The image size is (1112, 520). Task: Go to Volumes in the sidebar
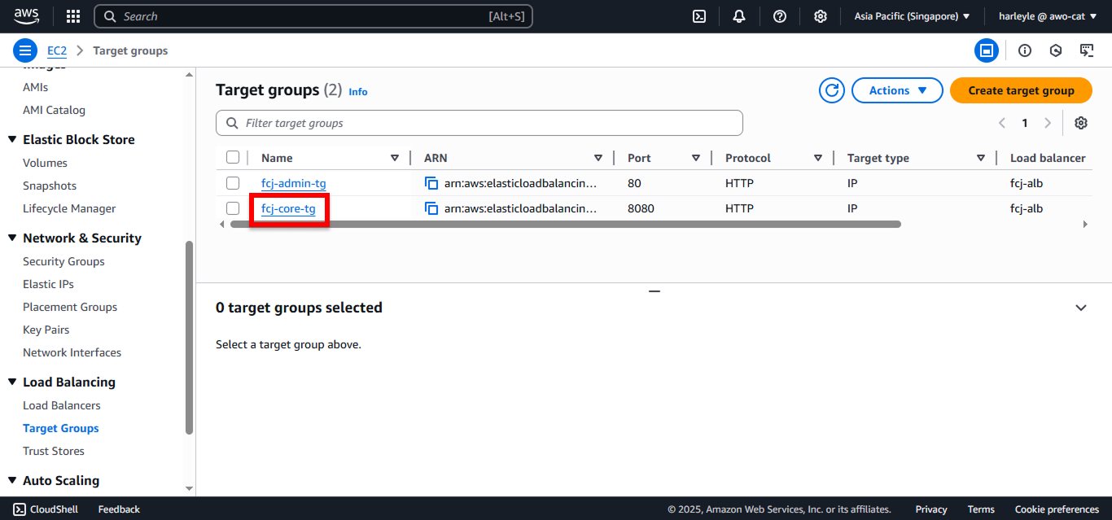[45, 163]
